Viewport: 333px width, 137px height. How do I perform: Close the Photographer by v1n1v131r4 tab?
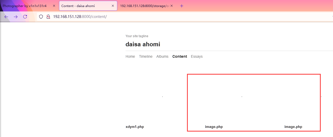pyautogui.click(x=54, y=6)
